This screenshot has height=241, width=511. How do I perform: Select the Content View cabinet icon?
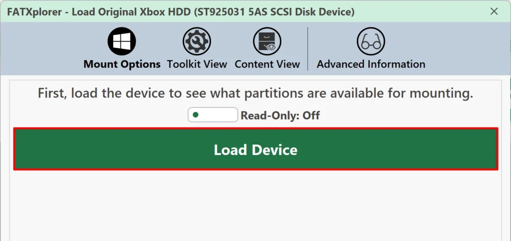coord(267,42)
